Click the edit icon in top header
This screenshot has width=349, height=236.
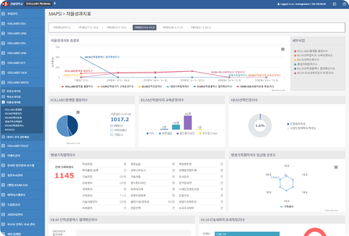(x=334, y=4)
